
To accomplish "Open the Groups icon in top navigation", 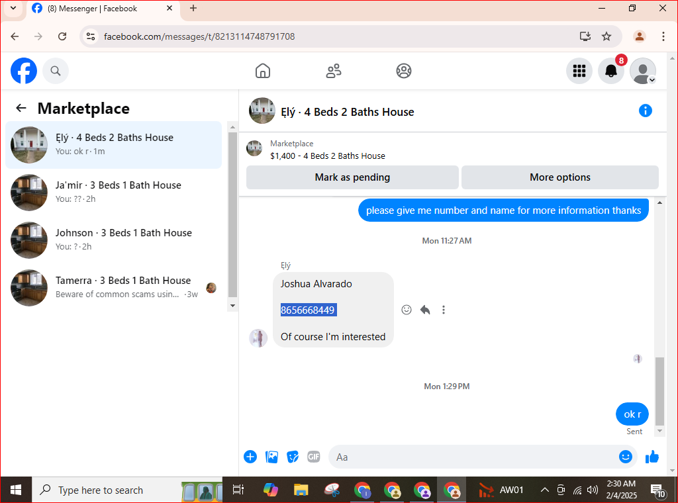I will tap(404, 71).
